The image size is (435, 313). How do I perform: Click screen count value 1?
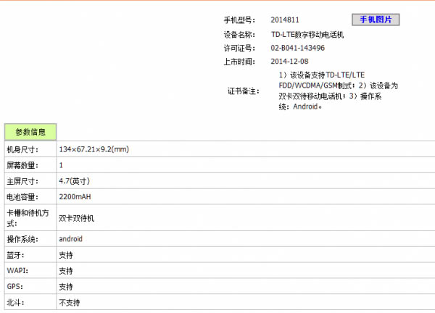point(61,165)
